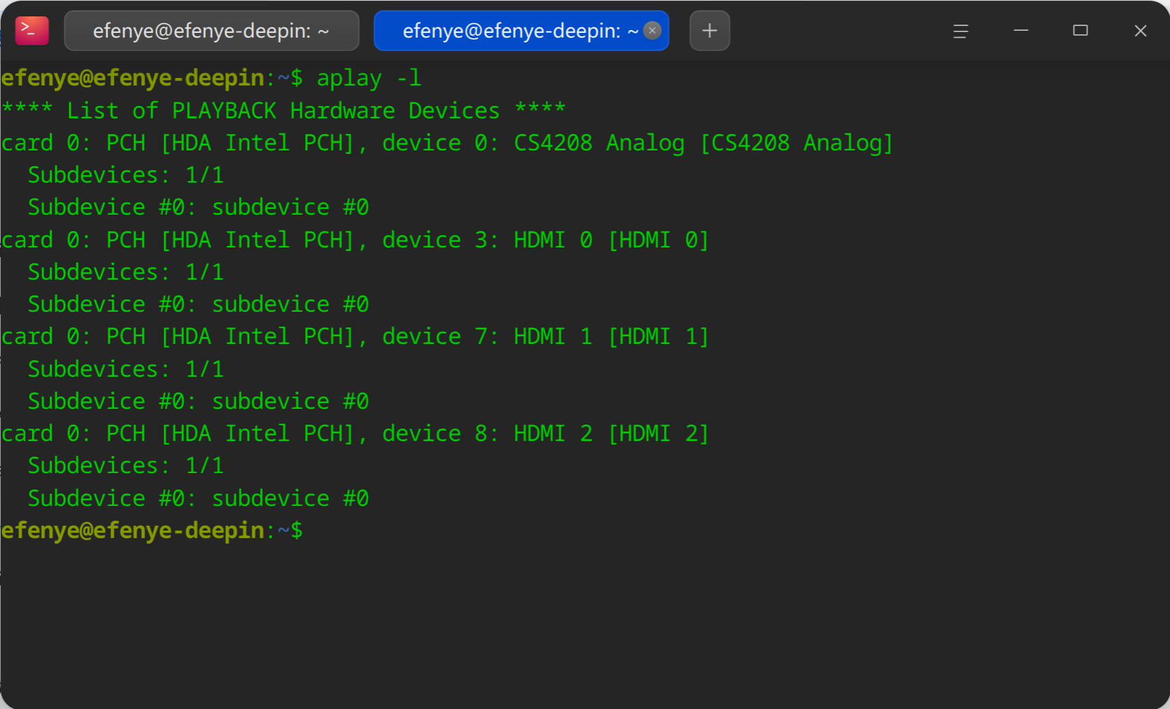Click the 'device 3: HDMI 0' line
Image resolution: width=1170 pixels, height=709 pixels.
pos(356,240)
